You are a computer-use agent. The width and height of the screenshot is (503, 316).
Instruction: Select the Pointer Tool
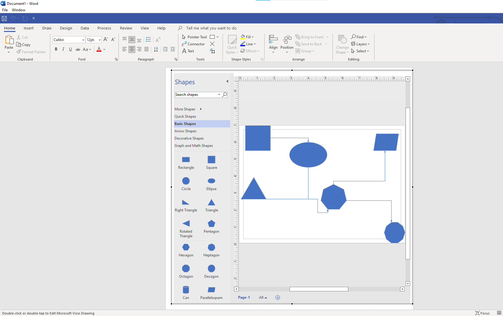click(x=194, y=37)
